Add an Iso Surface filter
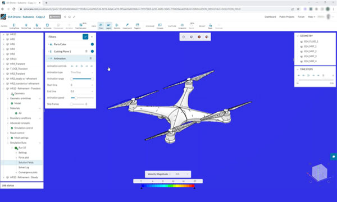This screenshot has width=337, height=202. click(37, 26)
